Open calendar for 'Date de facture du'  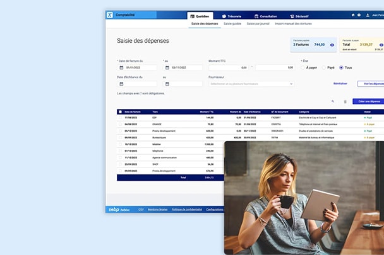coord(121,67)
